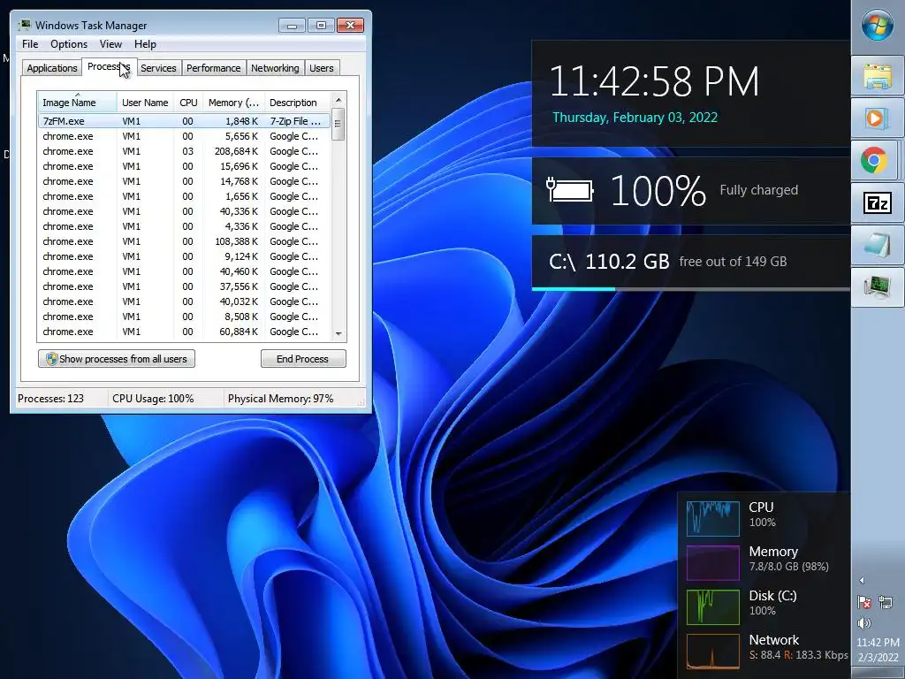
Task: Click the End Process button
Action: point(303,359)
